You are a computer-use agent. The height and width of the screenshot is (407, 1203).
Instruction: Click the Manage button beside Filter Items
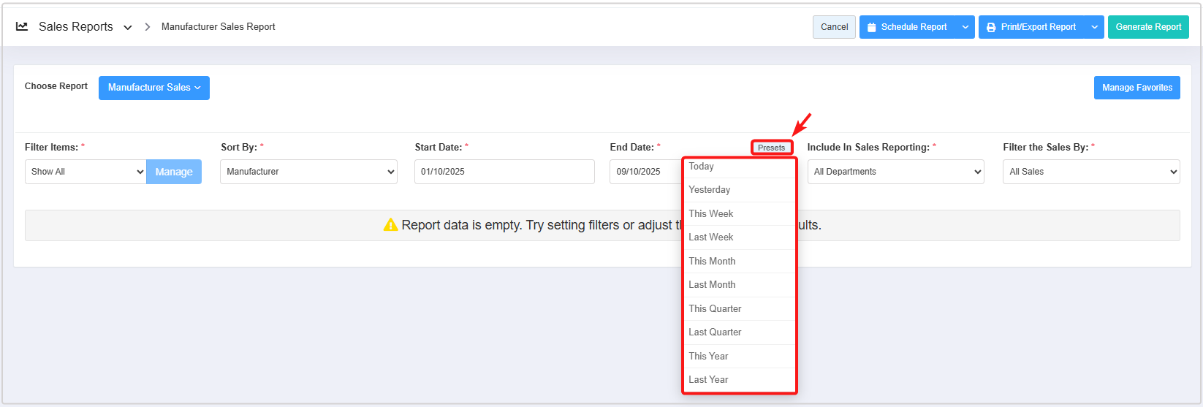[x=174, y=172]
